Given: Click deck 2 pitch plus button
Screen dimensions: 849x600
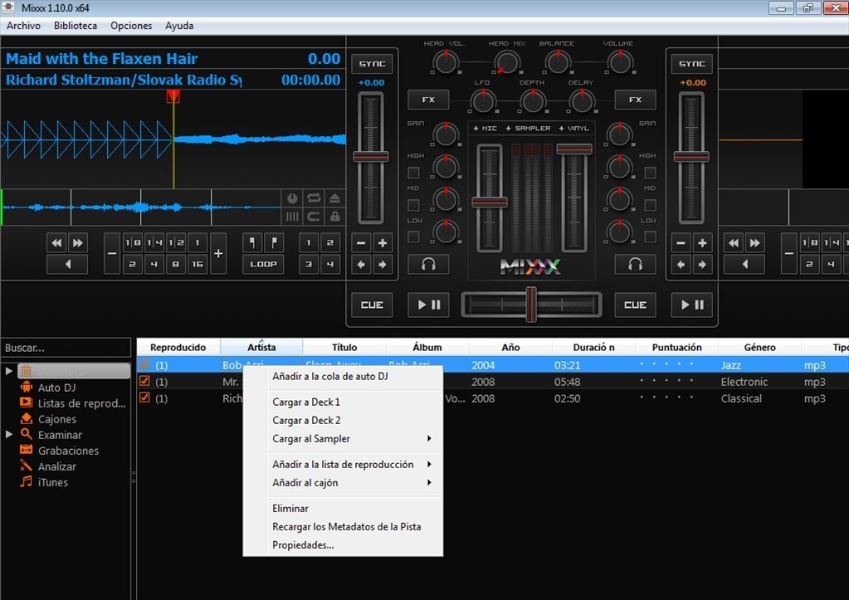Looking at the screenshot, I should tap(702, 243).
